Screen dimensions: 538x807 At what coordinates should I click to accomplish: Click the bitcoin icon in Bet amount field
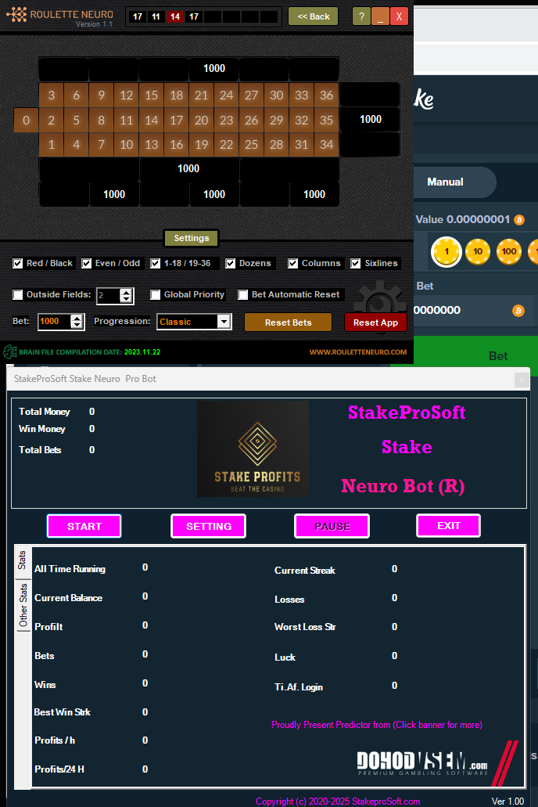coord(518,310)
